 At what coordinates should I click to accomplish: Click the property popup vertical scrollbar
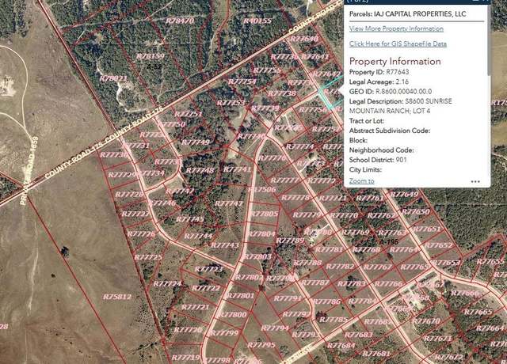pyautogui.click(x=489, y=39)
